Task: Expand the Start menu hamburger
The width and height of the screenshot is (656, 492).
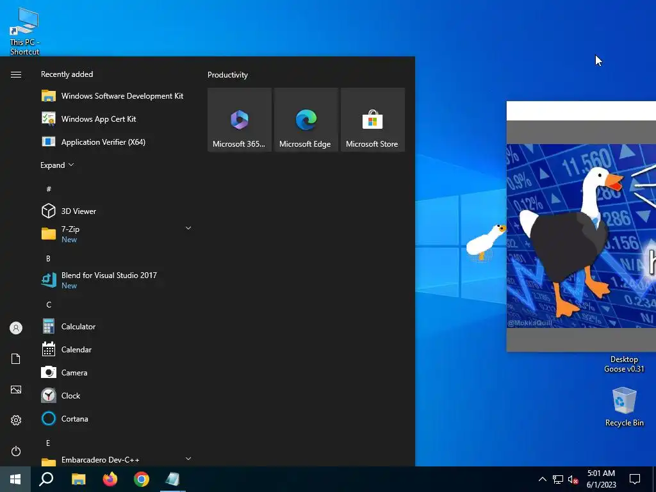Action: point(16,74)
